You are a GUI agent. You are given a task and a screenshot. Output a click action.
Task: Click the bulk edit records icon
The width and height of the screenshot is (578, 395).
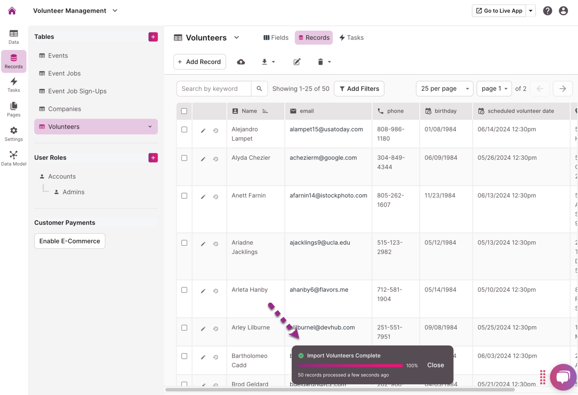point(297,62)
